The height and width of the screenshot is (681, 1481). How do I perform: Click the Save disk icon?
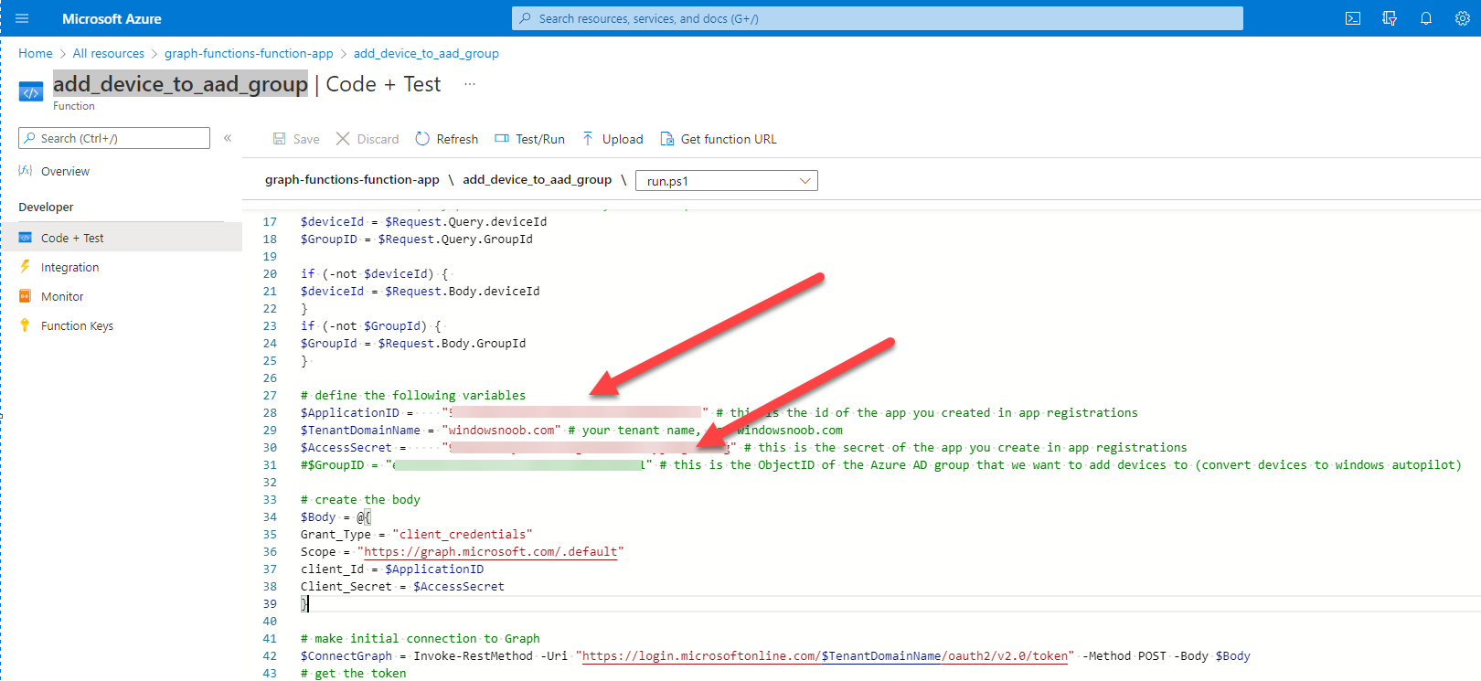pyautogui.click(x=280, y=139)
